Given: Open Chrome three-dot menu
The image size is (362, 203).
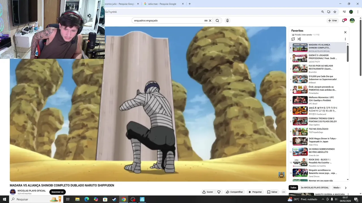Looking at the screenshot, I should 357,12.
